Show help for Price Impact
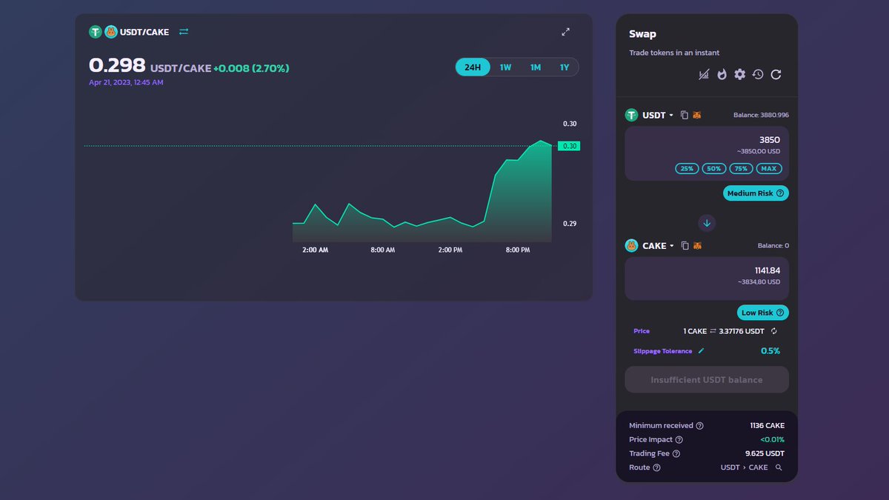 point(679,440)
